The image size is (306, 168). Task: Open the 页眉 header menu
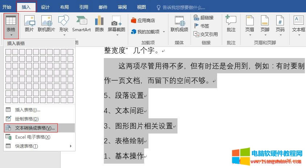coord(250,25)
